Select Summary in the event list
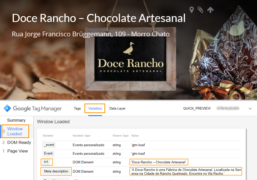Screen dimensions: 257x180 coord(16,120)
